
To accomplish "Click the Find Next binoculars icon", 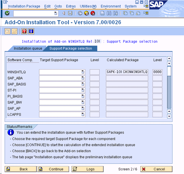I will [x=115, y=13].
